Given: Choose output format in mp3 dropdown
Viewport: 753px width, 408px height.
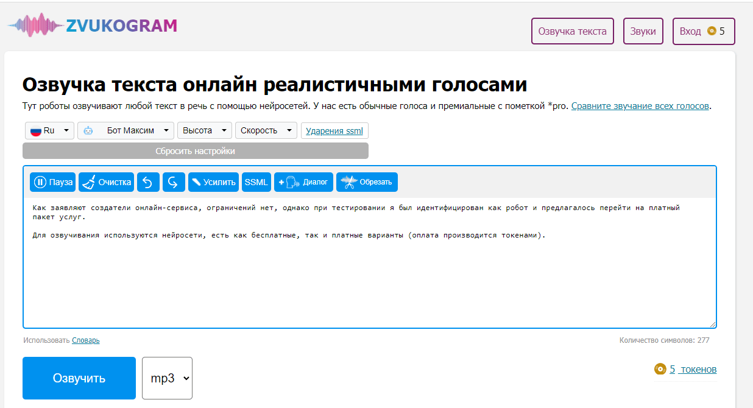Looking at the screenshot, I should [167, 378].
